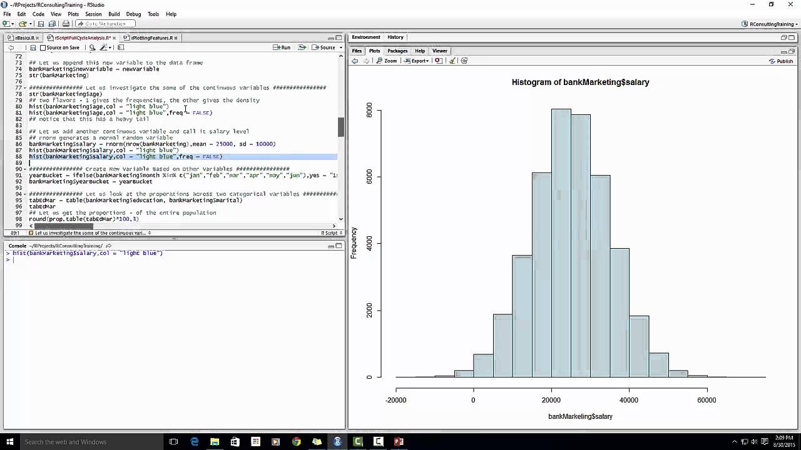Minimize the source editor pane

[x=331, y=38]
